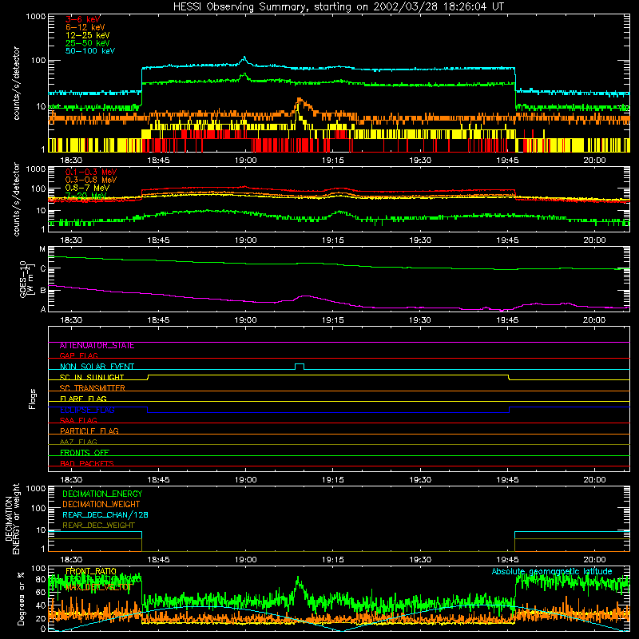Viewport: 639px width, 639px height.
Task: Select the SC_TRANSMITTER flag label
Action: point(93,388)
